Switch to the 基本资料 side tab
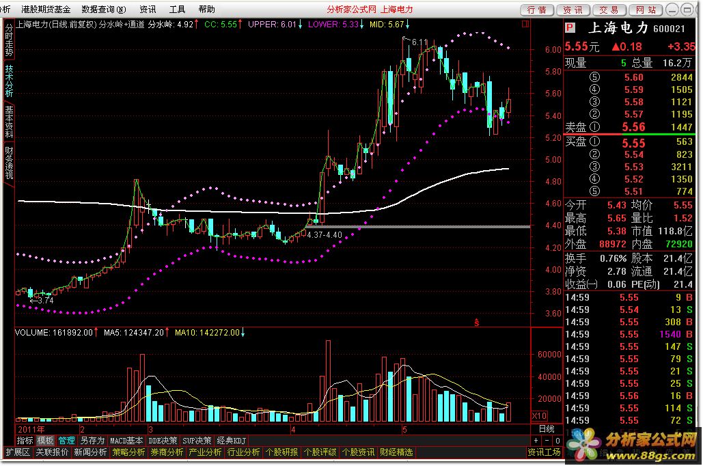Image resolution: width=703 pixels, height=466 pixels. [9, 122]
